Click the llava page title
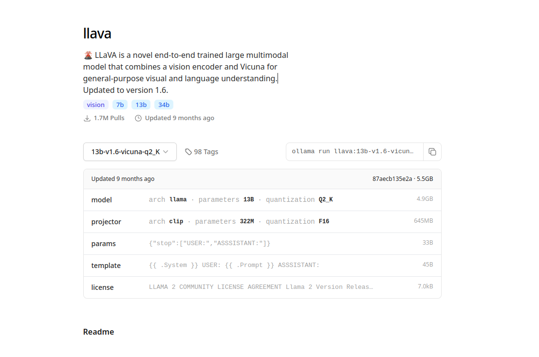The width and height of the screenshot is (539, 357). point(97,34)
